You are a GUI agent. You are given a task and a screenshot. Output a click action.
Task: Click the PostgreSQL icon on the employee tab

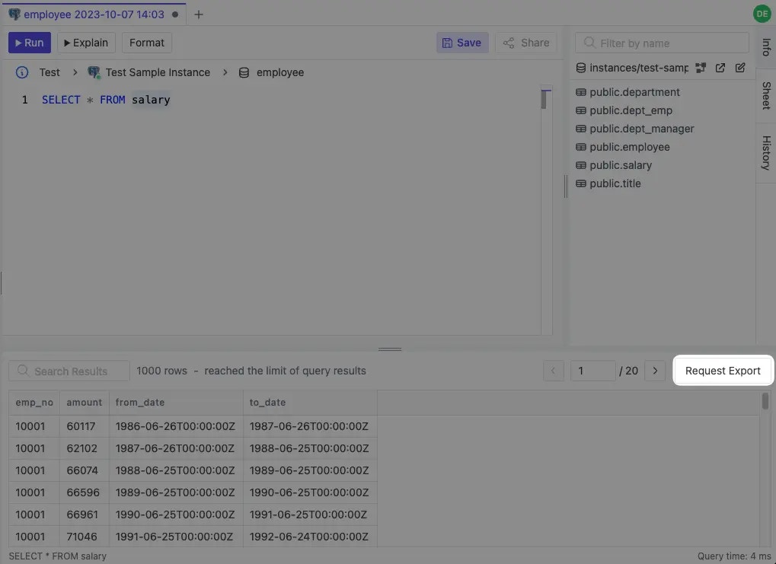pyautogui.click(x=14, y=14)
